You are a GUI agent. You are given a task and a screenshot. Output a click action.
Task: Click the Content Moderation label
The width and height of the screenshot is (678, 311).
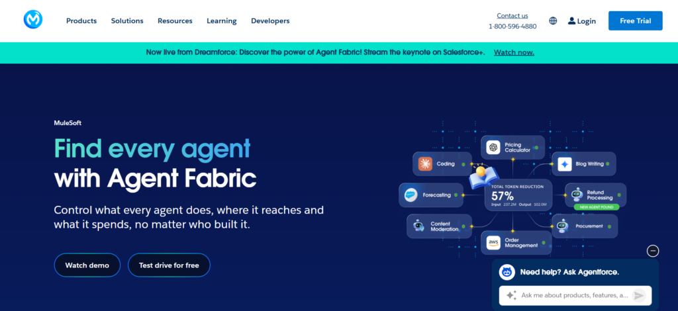point(444,226)
